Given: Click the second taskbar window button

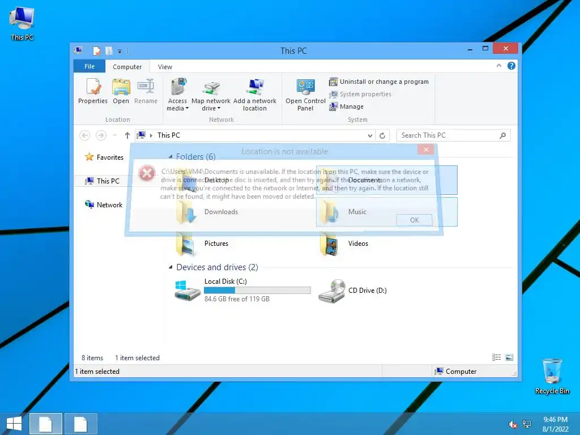Looking at the screenshot, I should tap(81, 424).
